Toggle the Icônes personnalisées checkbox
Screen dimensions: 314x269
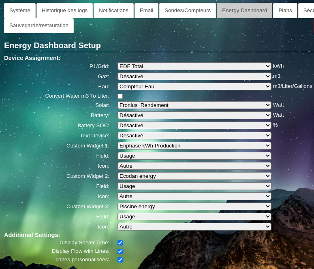(x=120, y=260)
